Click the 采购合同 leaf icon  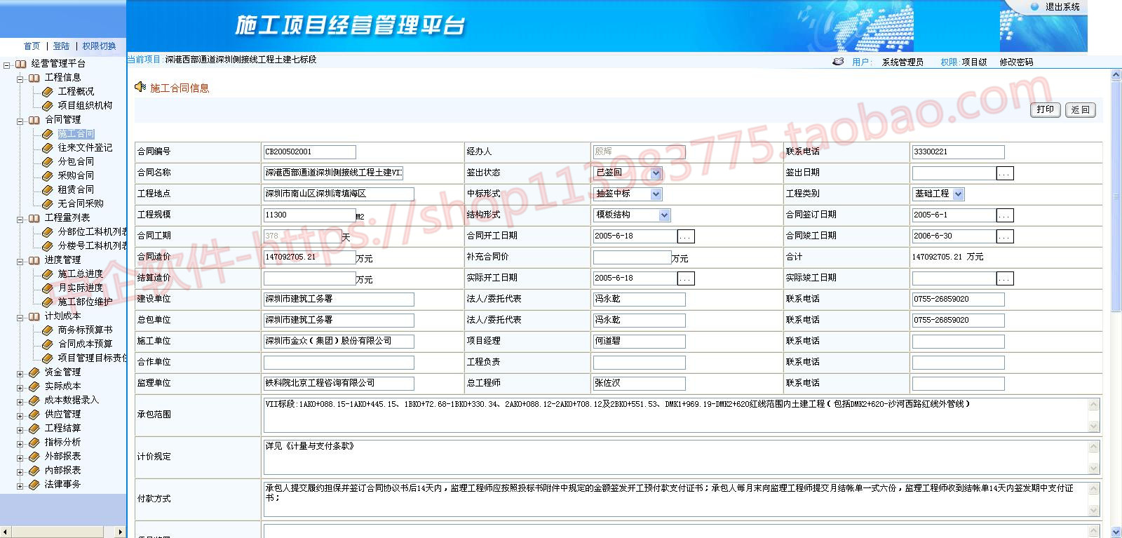coord(48,176)
